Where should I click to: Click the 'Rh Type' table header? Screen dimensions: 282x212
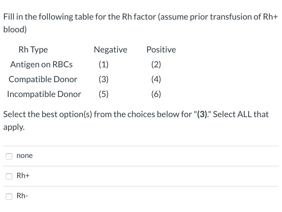point(33,50)
